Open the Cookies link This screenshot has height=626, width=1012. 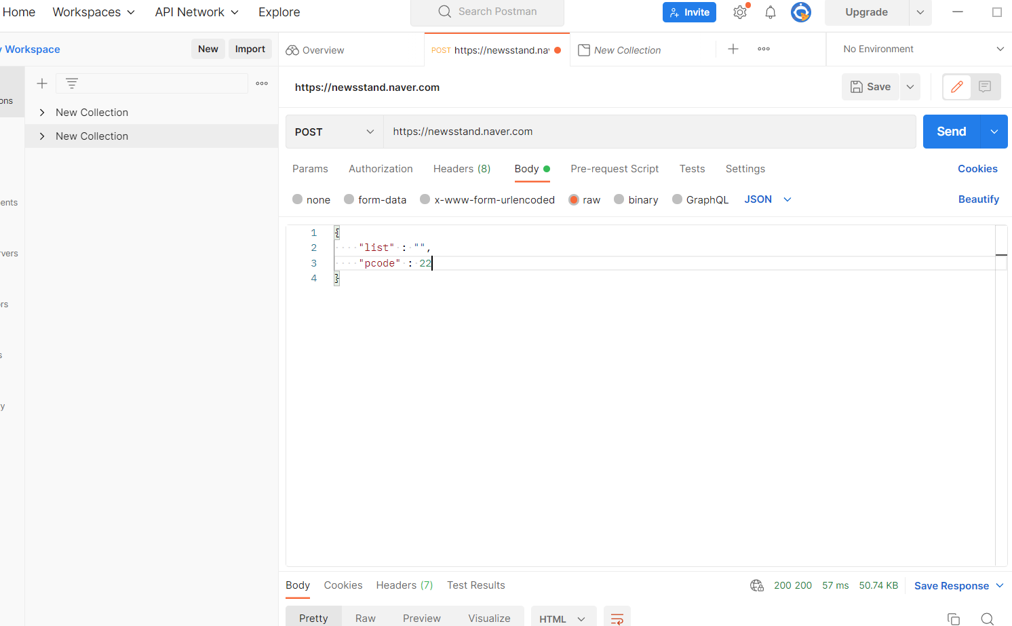977,169
